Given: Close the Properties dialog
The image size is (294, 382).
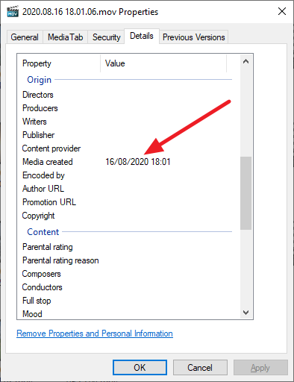Looking at the screenshot, I should click(282, 11).
